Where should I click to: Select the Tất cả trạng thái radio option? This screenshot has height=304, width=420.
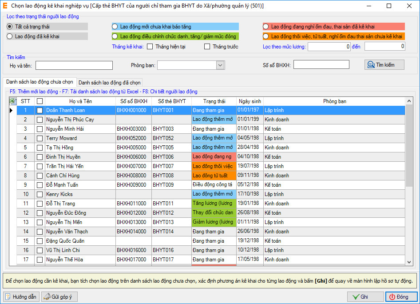coord(10,27)
